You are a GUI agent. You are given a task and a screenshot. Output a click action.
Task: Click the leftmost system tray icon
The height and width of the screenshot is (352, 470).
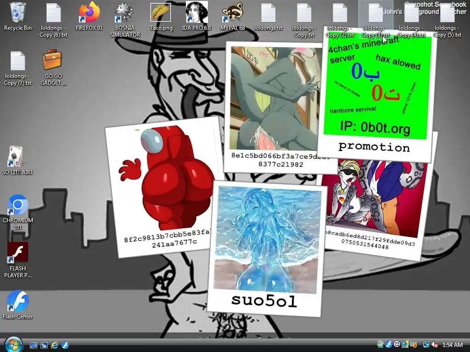coord(380,345)
